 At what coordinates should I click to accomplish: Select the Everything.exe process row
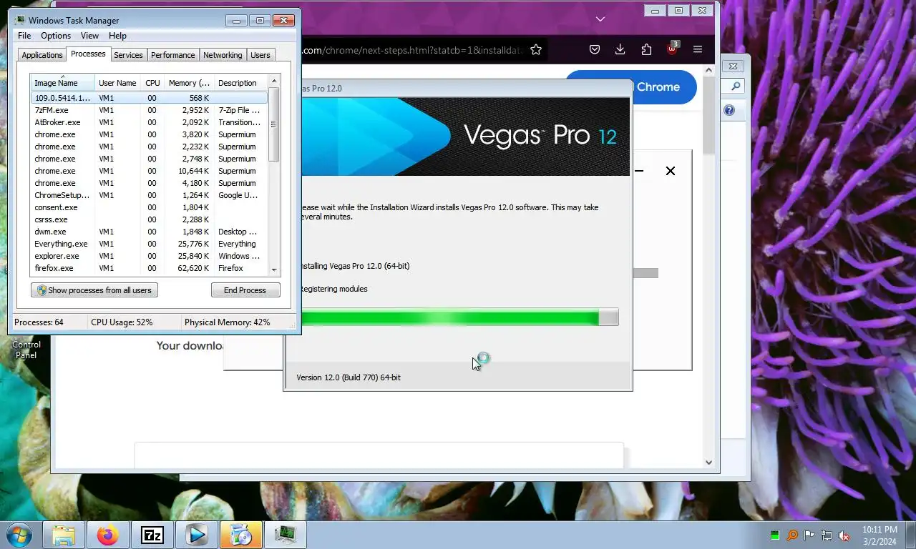(149, 244)
